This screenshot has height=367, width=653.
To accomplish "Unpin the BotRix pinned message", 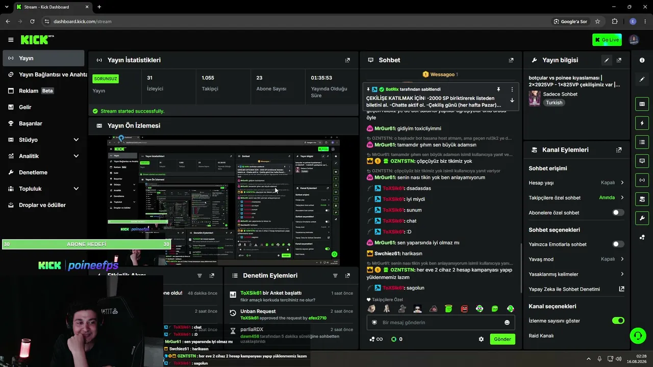I will pyautogui.click(x=498, y=89).
